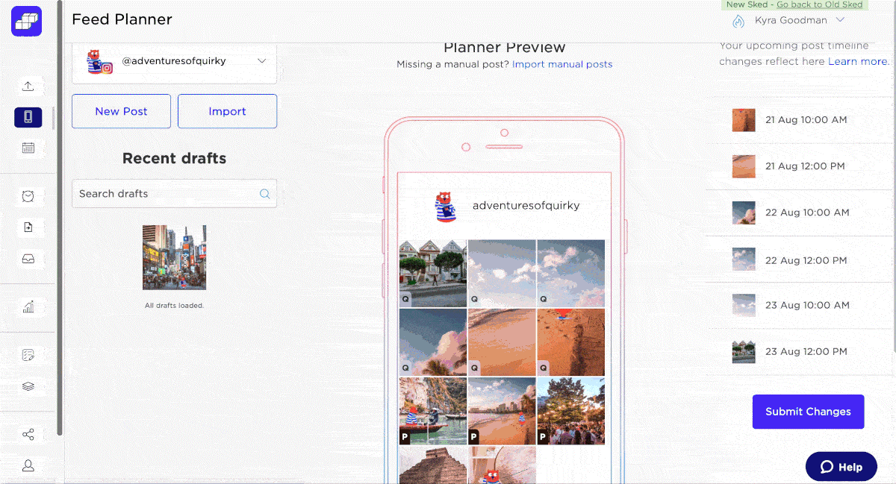Click the share network icon in sidebar
The height and width of the screenshot is (484, 896).
point(28,433)
